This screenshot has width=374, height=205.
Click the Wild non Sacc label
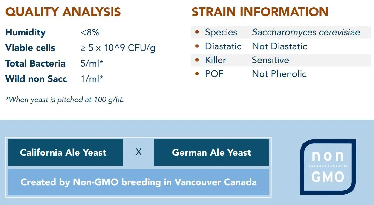(x=36, y=79)
